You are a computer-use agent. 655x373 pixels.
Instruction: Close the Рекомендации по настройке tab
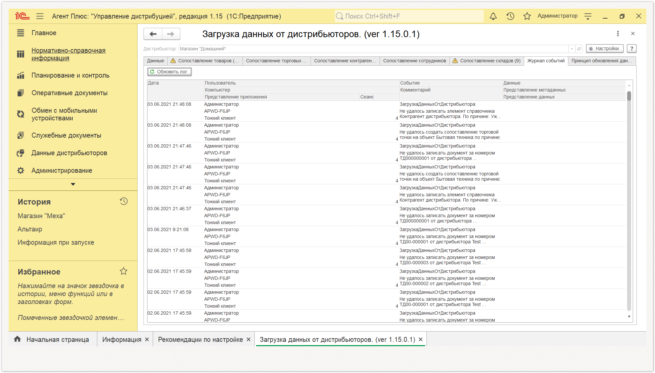[x=248, y=340]
